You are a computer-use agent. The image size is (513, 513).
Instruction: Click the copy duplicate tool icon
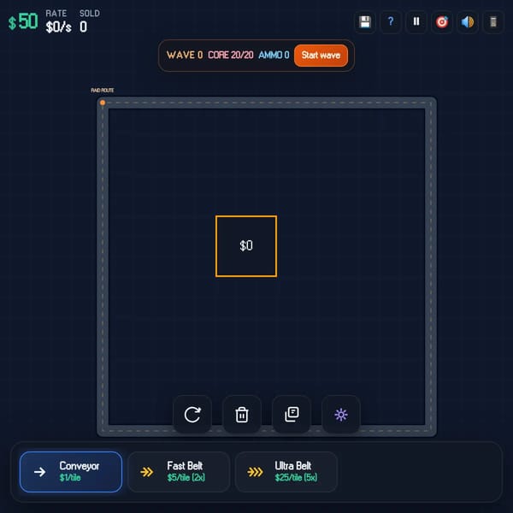(292, 415)
